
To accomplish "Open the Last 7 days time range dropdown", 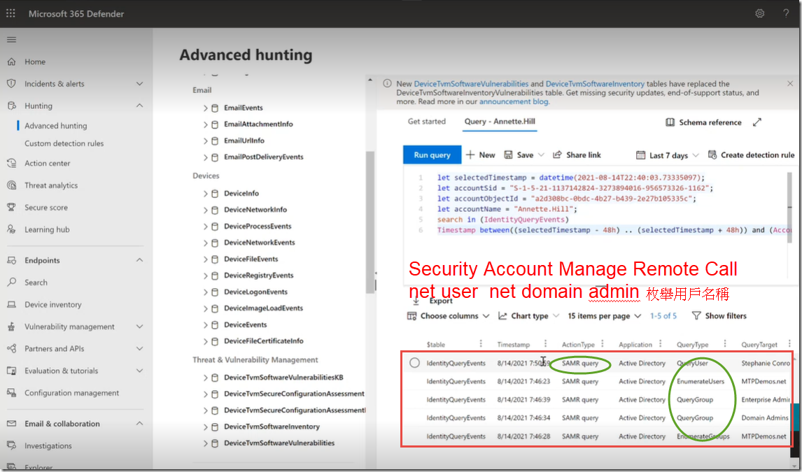I will [667, 155].
